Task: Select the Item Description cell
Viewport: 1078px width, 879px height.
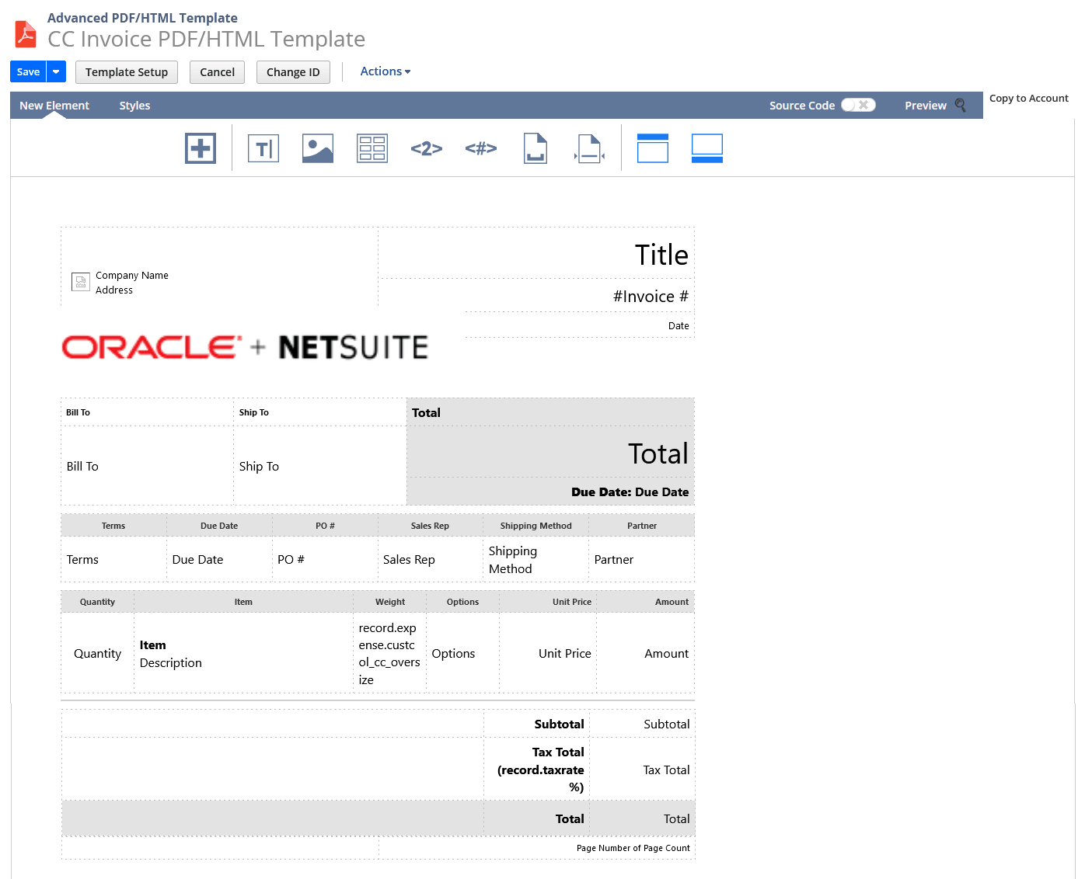Action: [243, 654]
